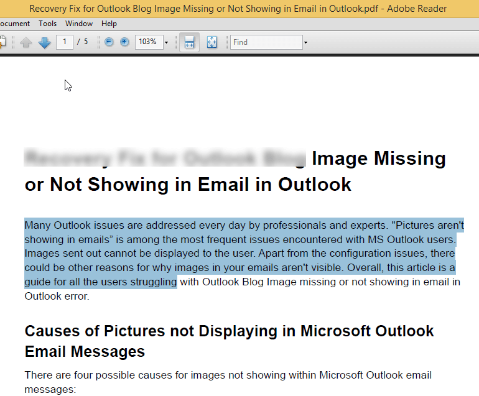Toggle the fit width scrolling mode icon

click(x=189, y=42)
